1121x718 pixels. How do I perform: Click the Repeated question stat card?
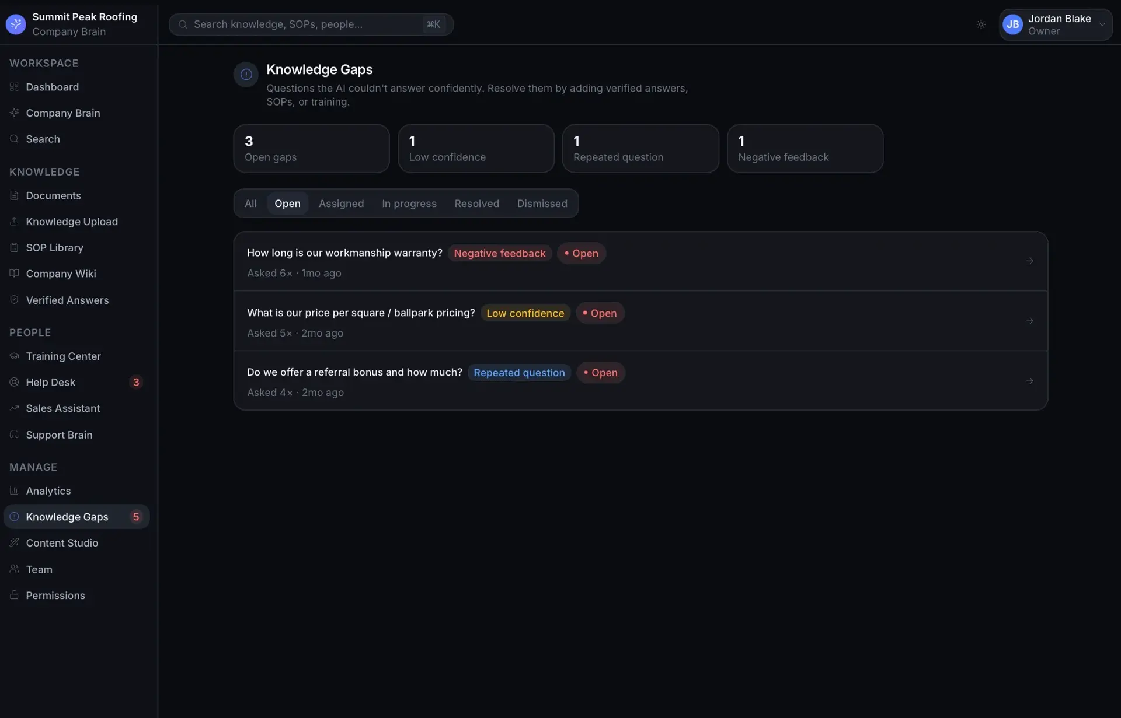click(x=640, y=148)
